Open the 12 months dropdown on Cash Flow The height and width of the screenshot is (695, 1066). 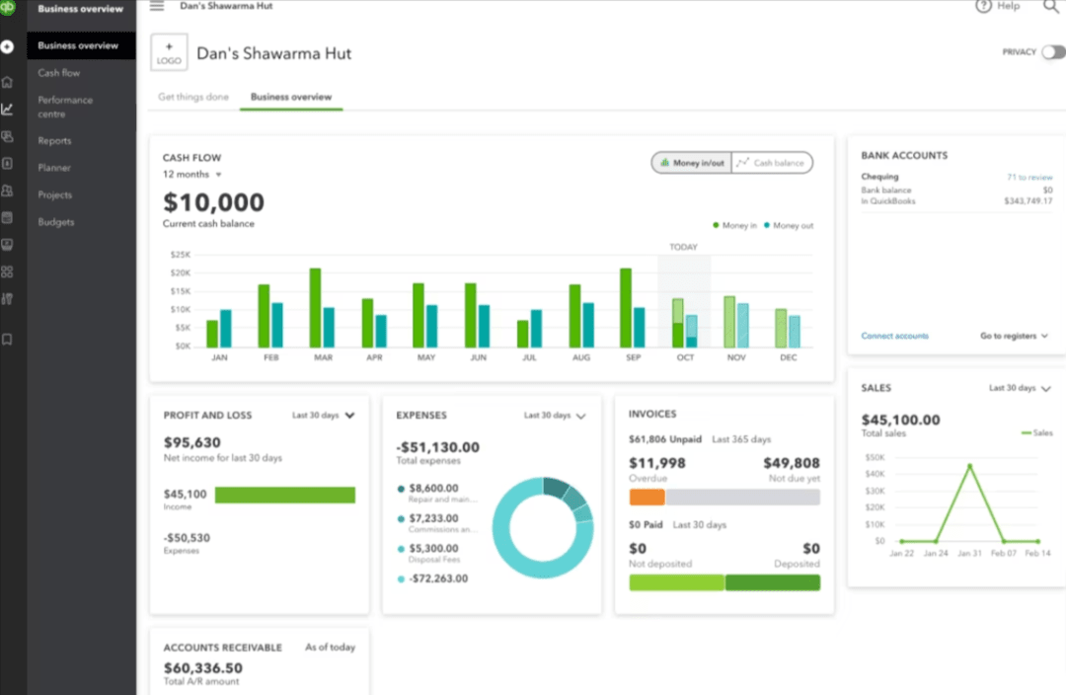190,174
